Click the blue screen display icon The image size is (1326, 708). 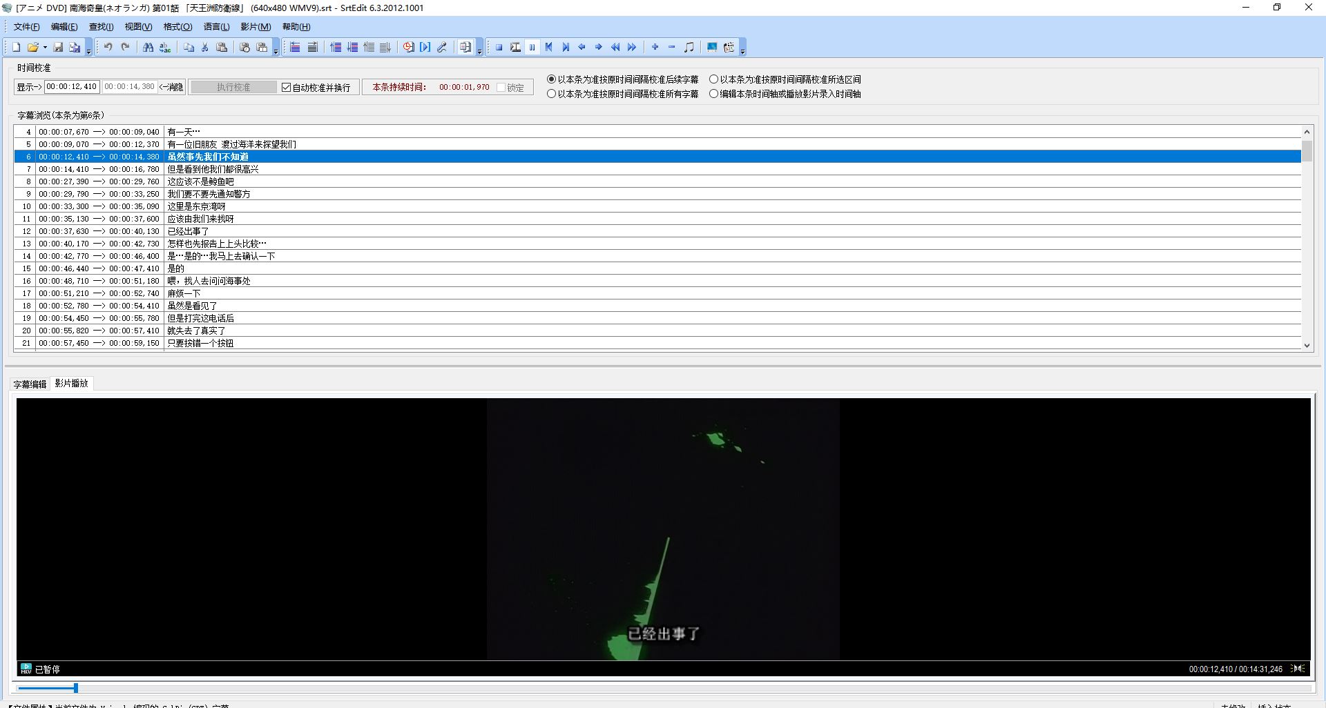coord(712,47)
